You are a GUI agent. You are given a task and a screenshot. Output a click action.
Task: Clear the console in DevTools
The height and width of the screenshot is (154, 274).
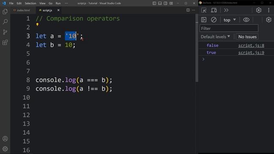click(214, 20)
